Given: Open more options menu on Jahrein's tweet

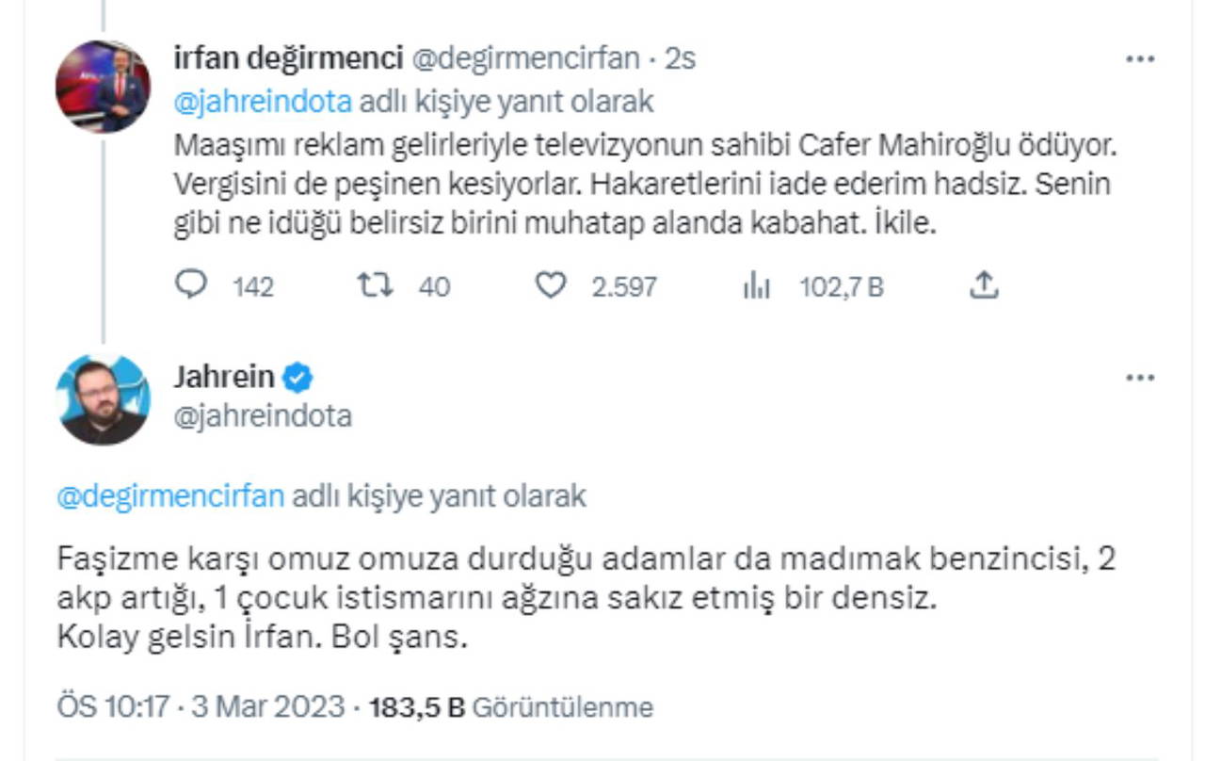Looking at the screenshot, I should click(x=1140, y=379).
